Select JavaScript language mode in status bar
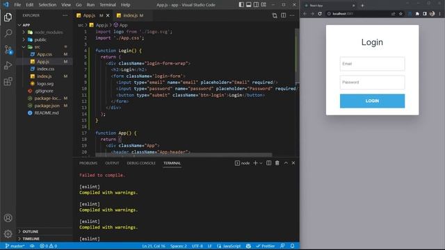Viewport: 445px width, 250px height. (x=229, y=246)
